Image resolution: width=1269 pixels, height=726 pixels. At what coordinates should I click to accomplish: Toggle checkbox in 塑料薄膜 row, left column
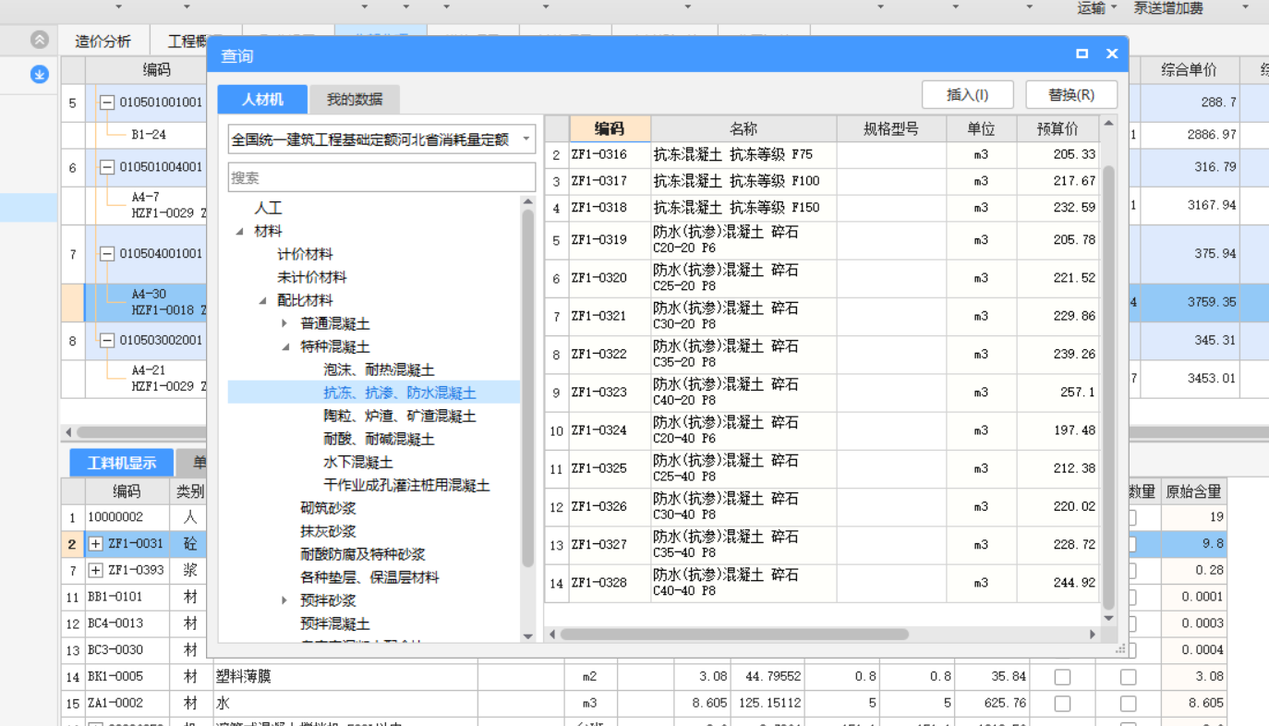coord(1062,677)
